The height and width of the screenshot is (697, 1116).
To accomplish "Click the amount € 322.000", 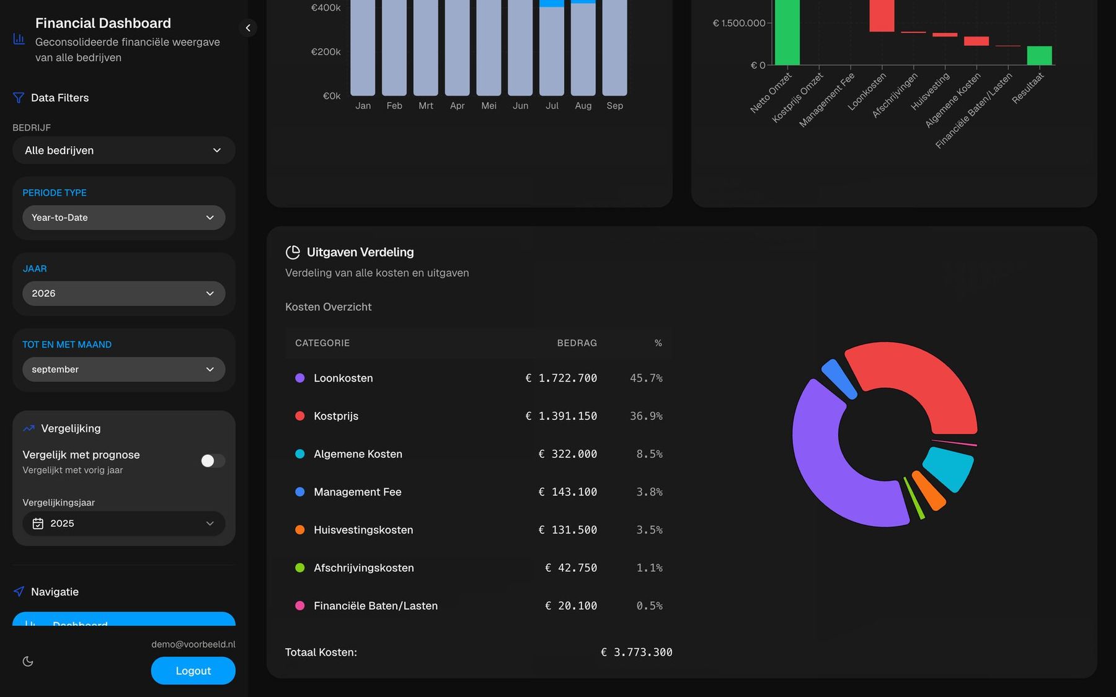I will tap(568, 454).
